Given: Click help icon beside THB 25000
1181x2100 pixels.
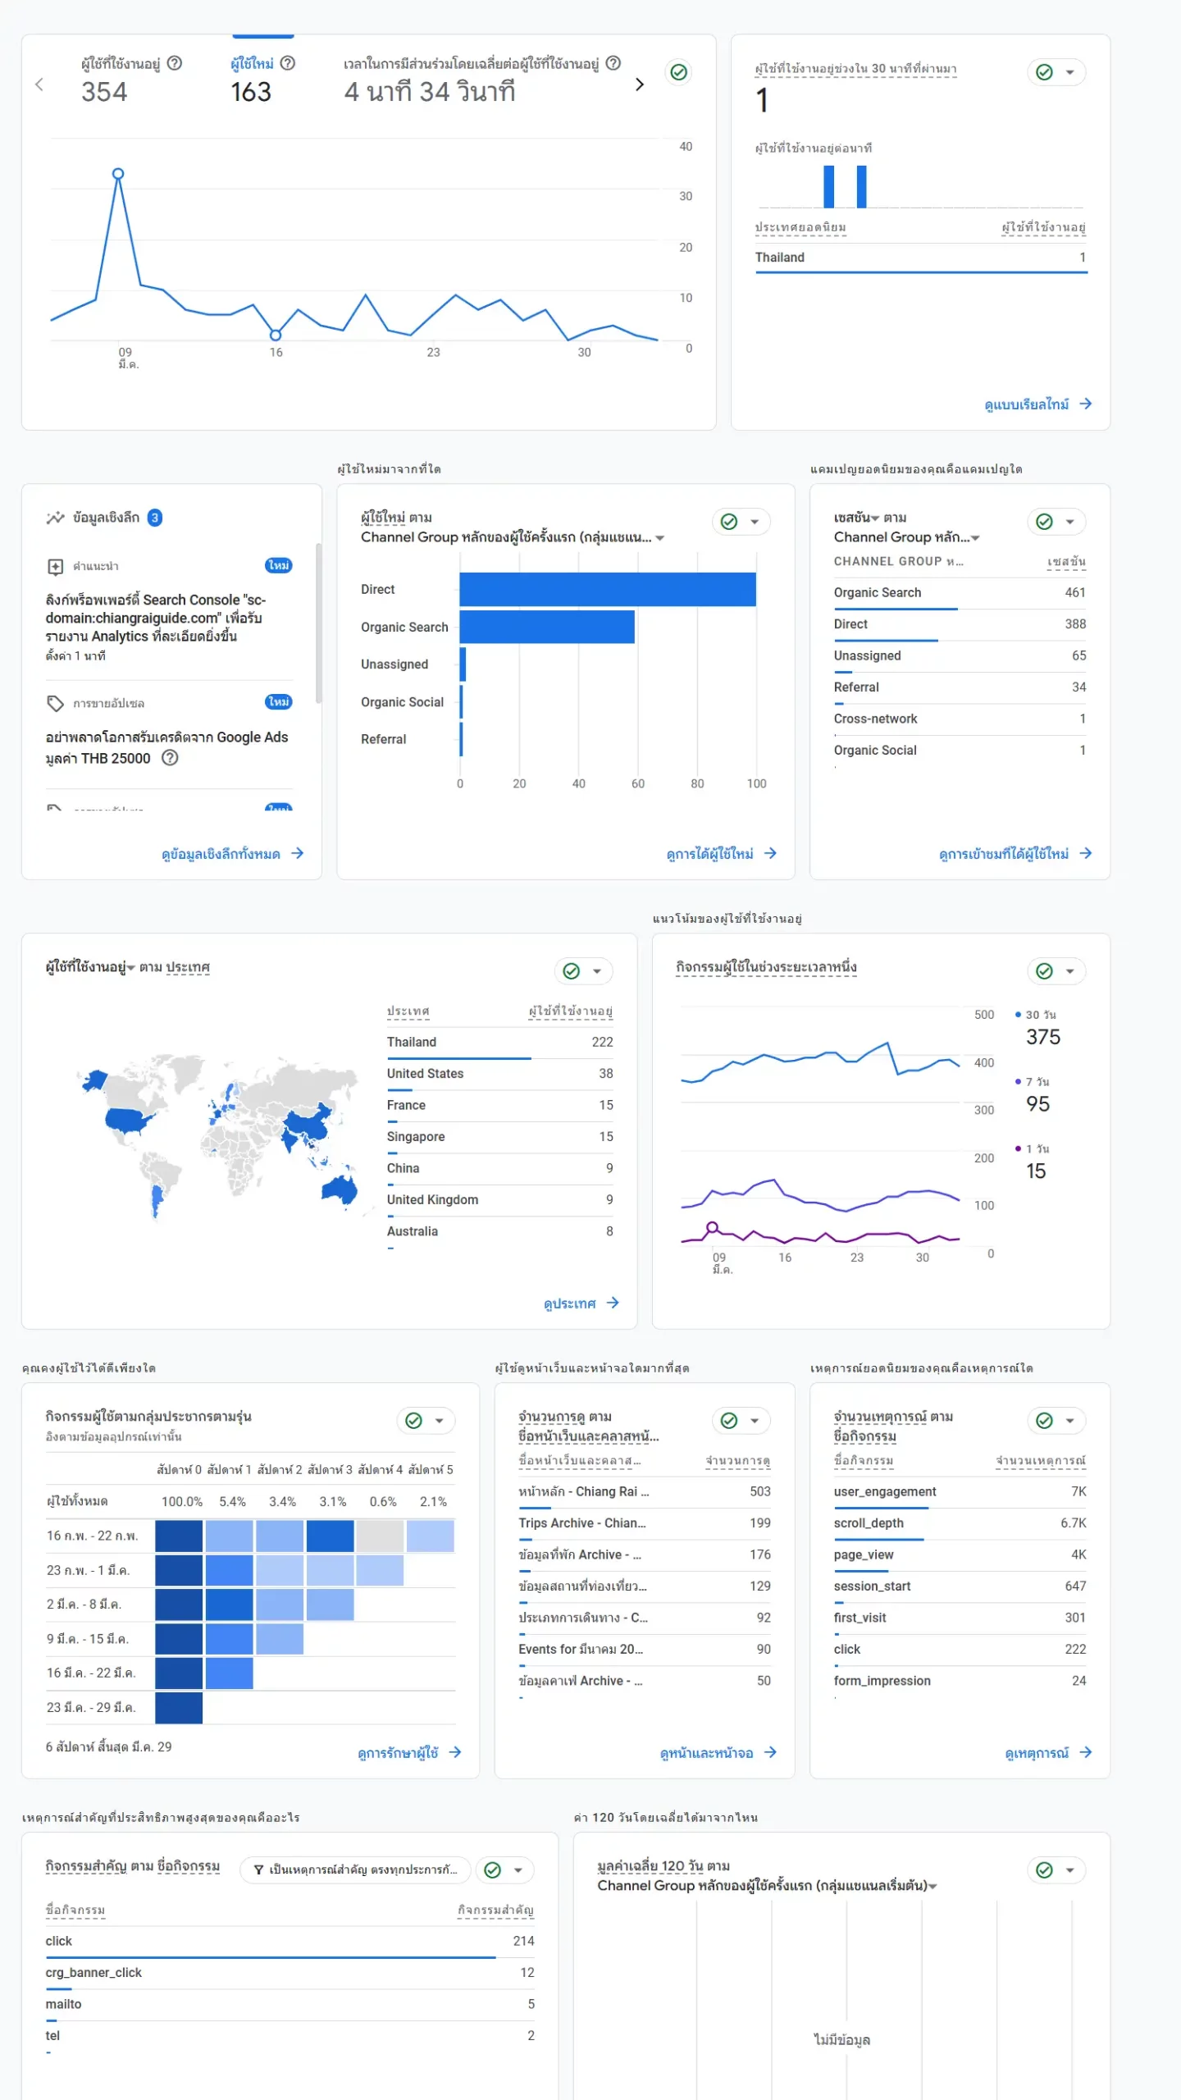Looking at the screenshot, I should (170, 758).
